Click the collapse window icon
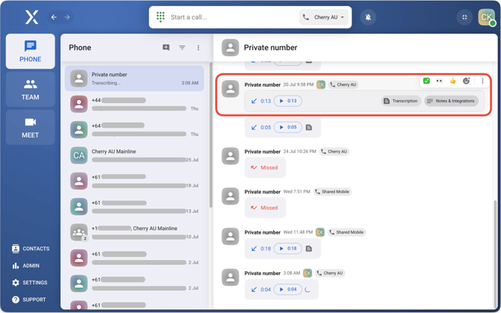Image resolution: width=501 pixels, height=313 pixels. pyautogui.click(x=464, y=17)
